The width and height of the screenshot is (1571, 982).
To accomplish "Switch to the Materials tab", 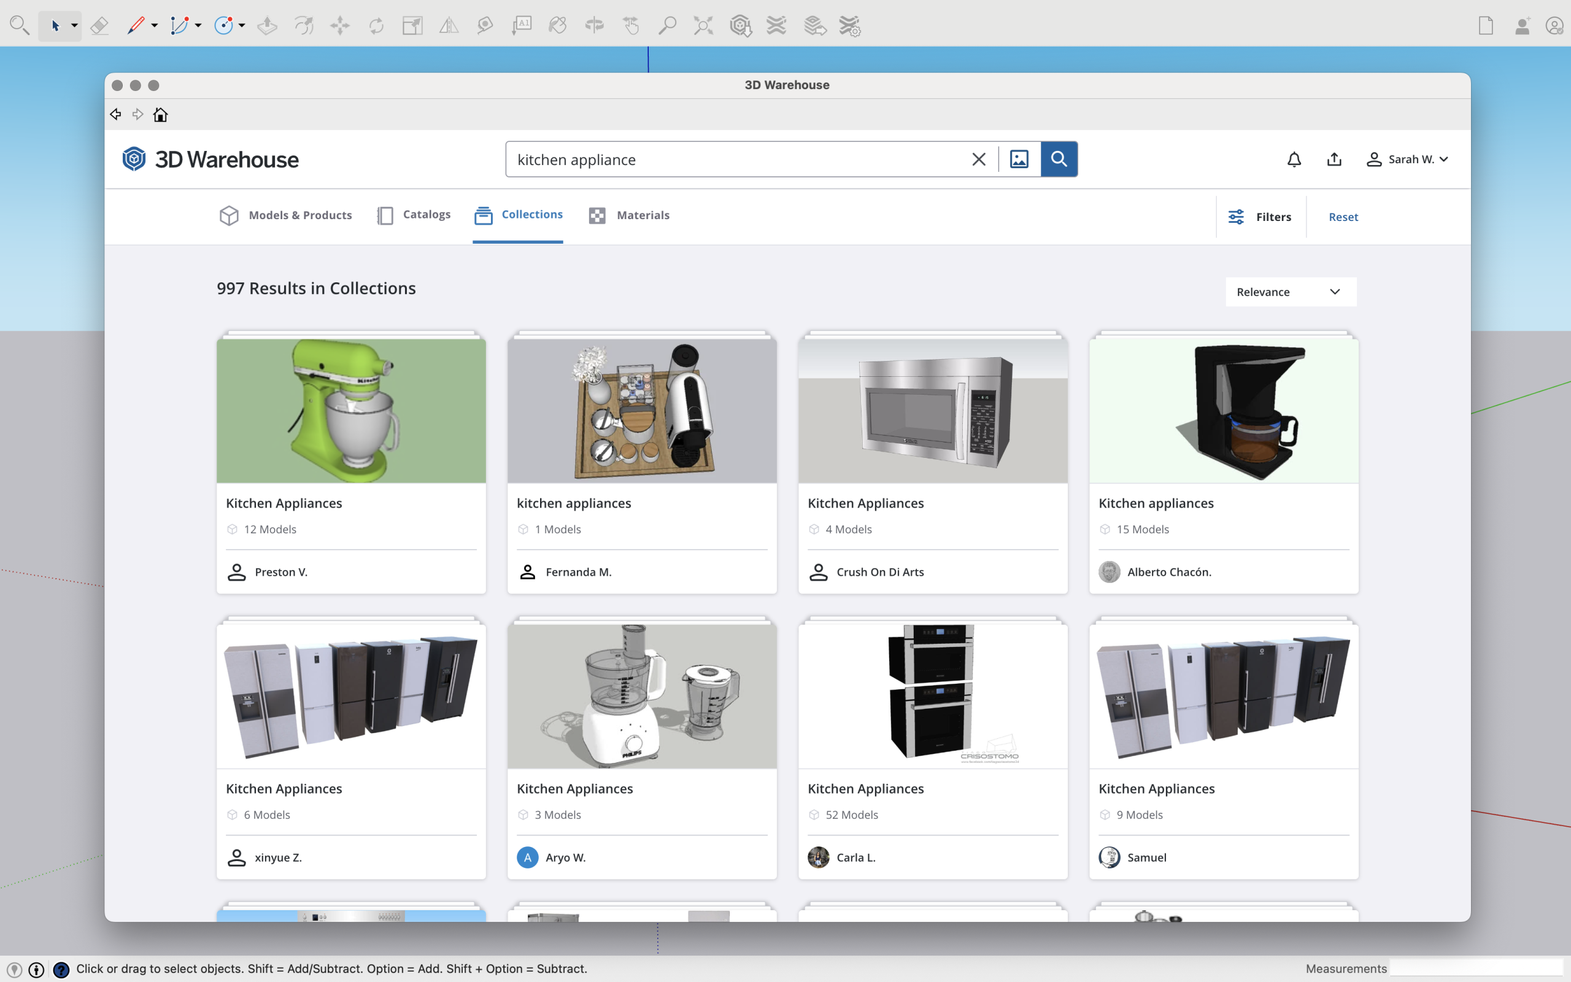I will [629, 215].
